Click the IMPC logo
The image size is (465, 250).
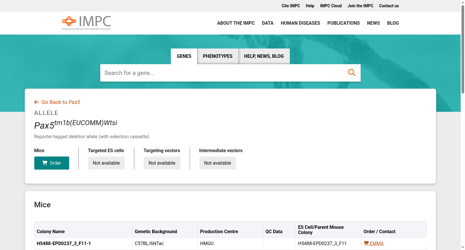pyautogui.click(x=86, y=23)
